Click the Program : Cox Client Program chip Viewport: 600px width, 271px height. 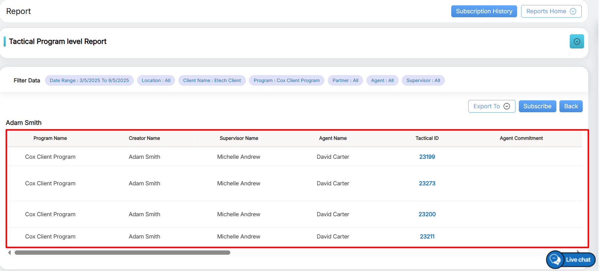click(287, 80)
